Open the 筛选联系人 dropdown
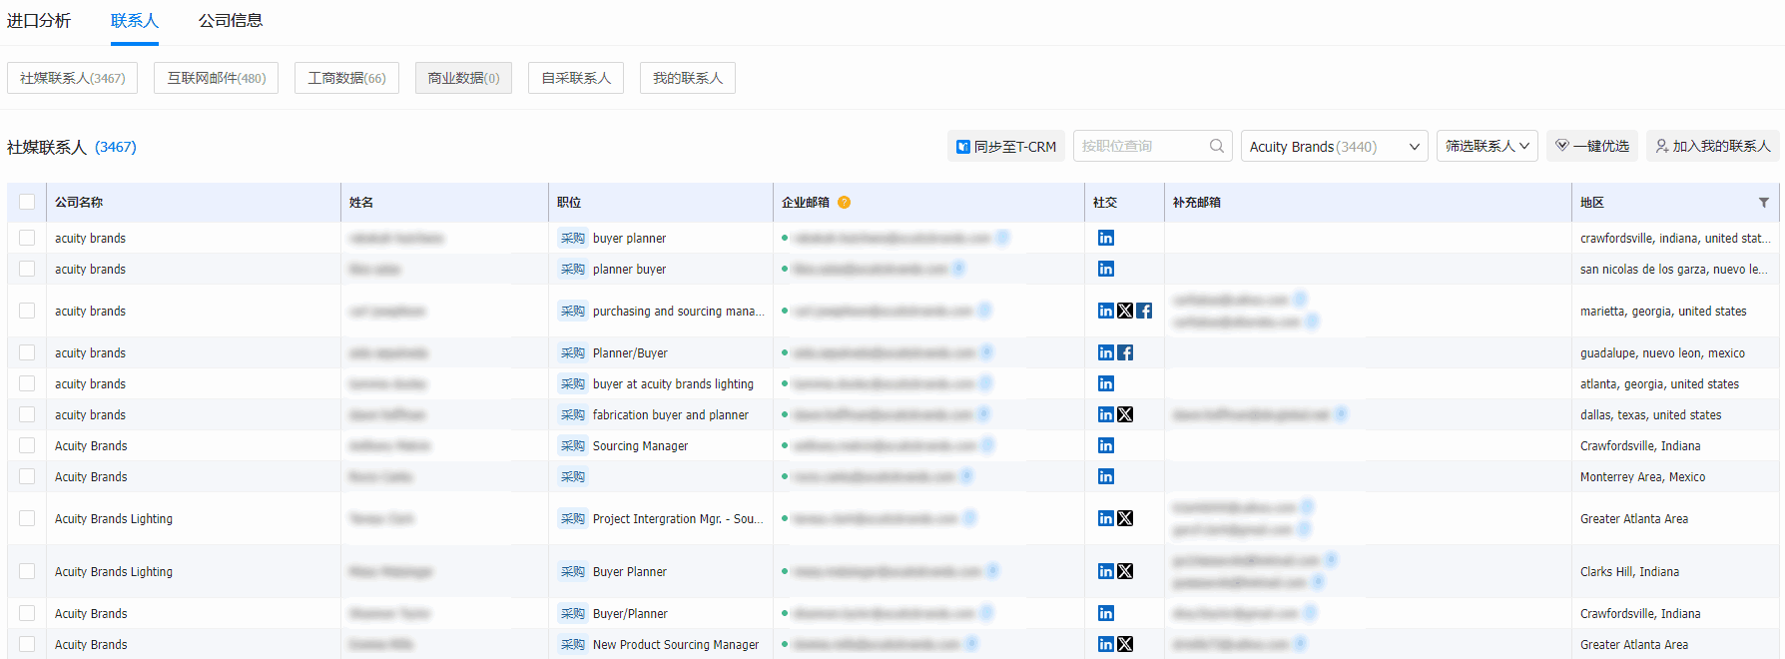The width and height of the screenshot is (1785, 659). point(1487,146)
